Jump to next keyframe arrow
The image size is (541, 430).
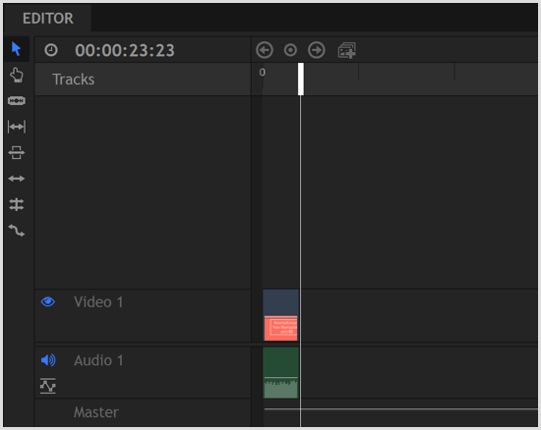point(317,50)
